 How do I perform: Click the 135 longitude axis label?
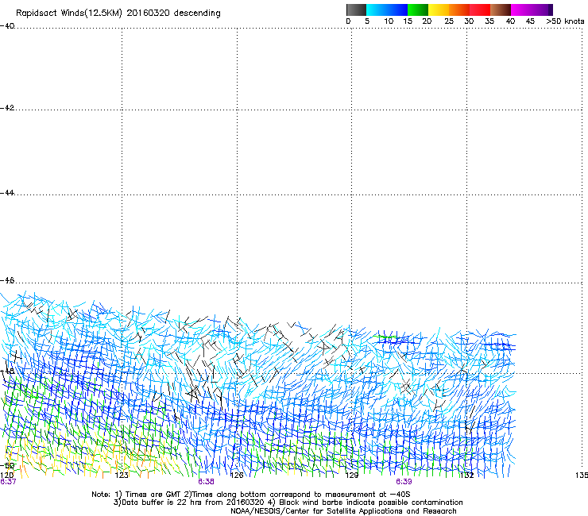coord(582,476)
